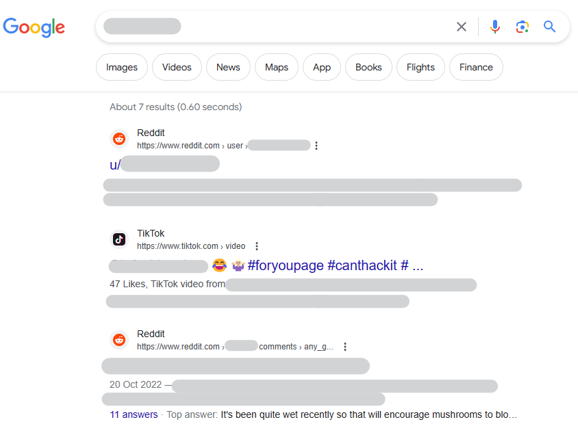Image resolution: width=578 pixels, height=424 pixels.
Task: Click the Google logo
Action: pos(34,27)
